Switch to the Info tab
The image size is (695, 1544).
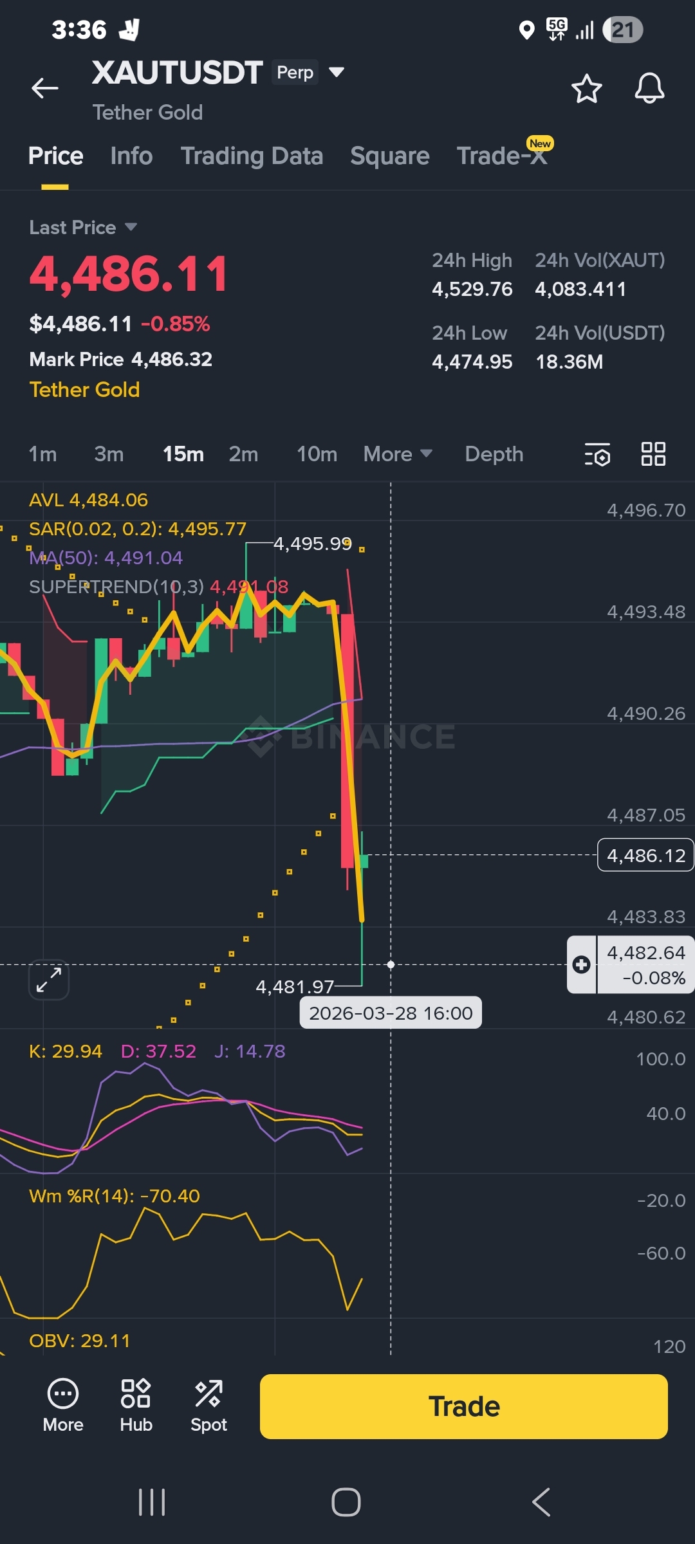tap(131, 156)
